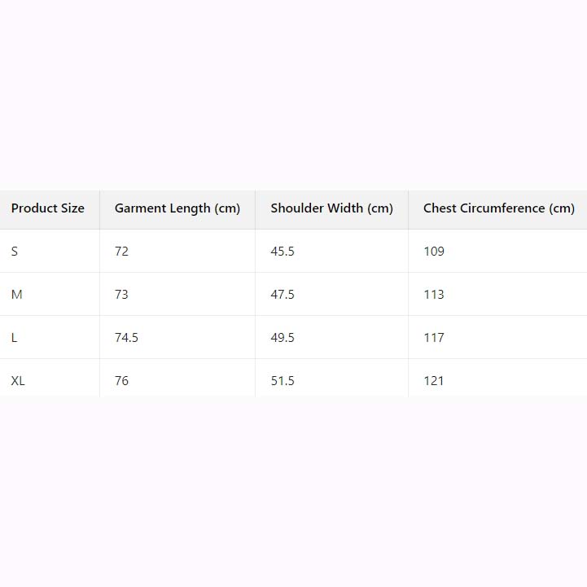
Task: Click garment length value 76
Action: (x=121, y=381)
